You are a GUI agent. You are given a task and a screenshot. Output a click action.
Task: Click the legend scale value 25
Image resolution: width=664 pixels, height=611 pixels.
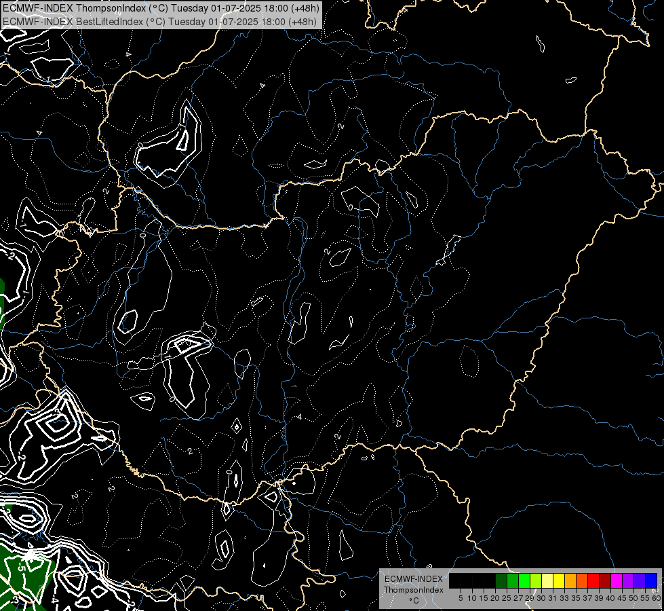(x=507, y=598)
